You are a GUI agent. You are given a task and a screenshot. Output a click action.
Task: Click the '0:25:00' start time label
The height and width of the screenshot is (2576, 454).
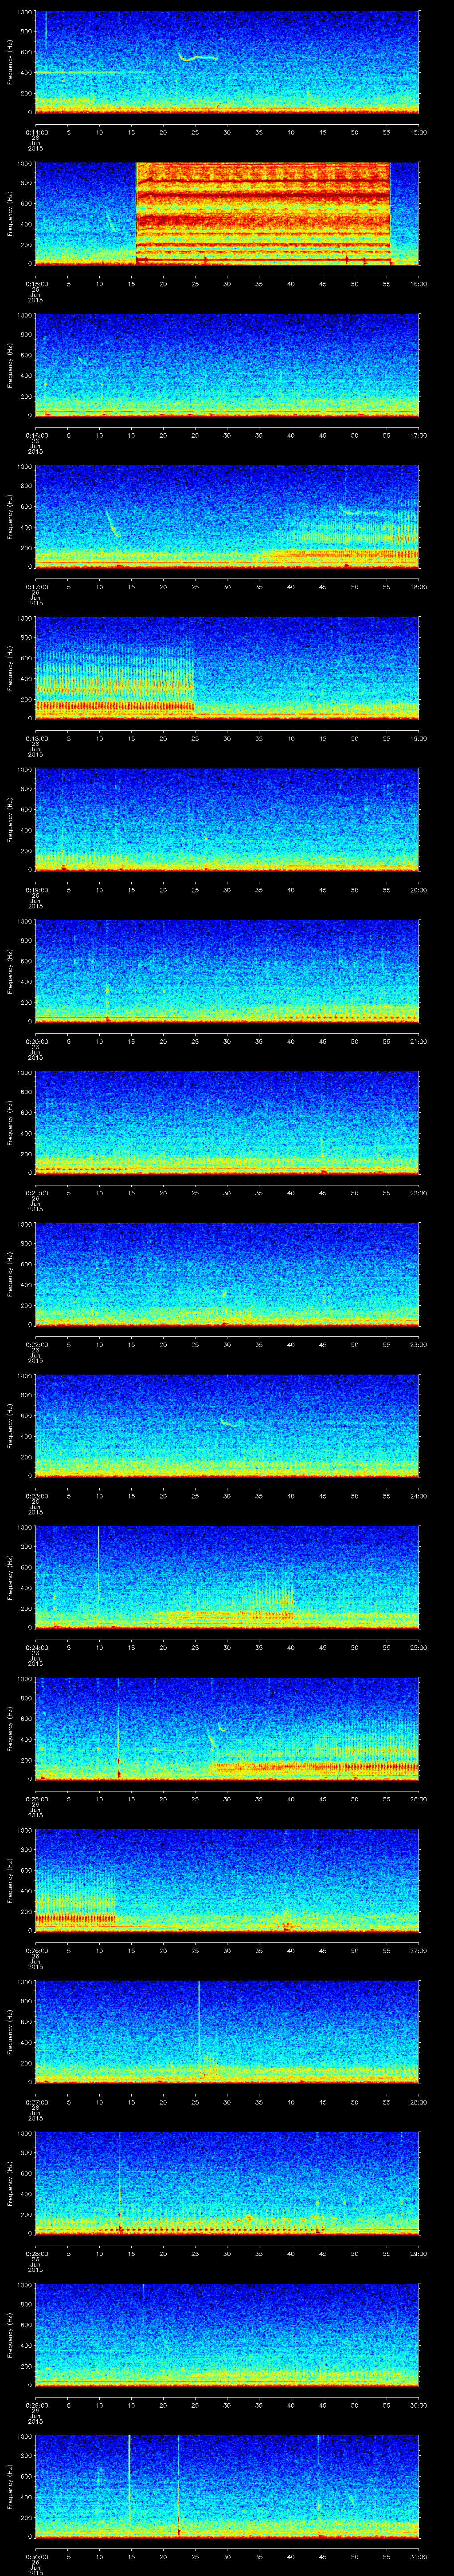(x=37, y=1798)
